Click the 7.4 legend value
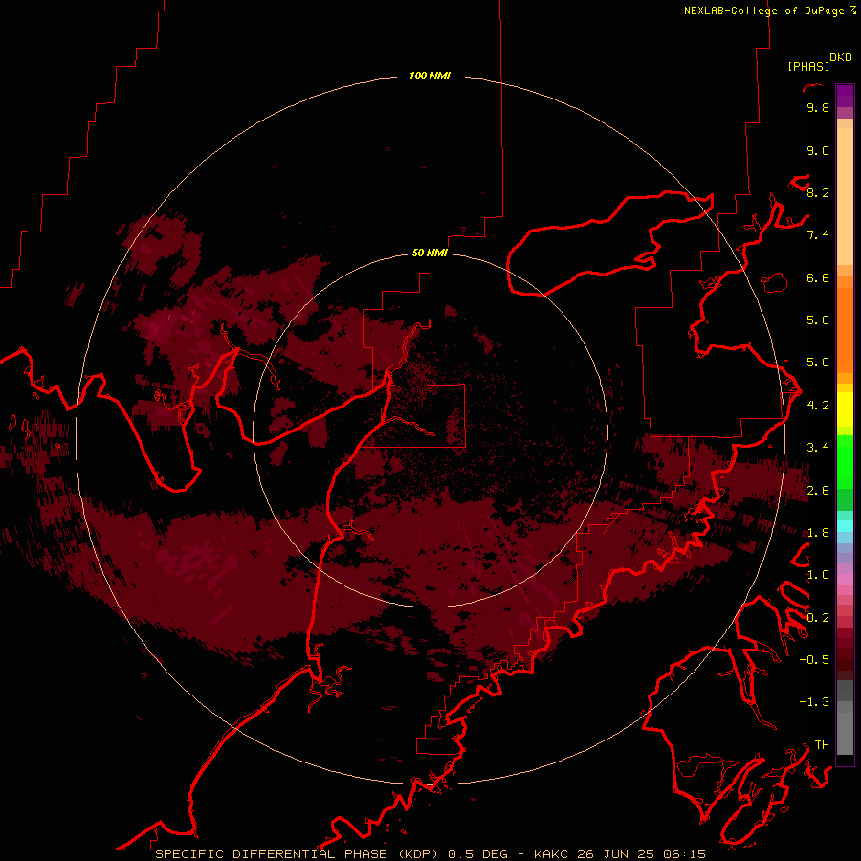861x861 pixels. click(818, 235)
